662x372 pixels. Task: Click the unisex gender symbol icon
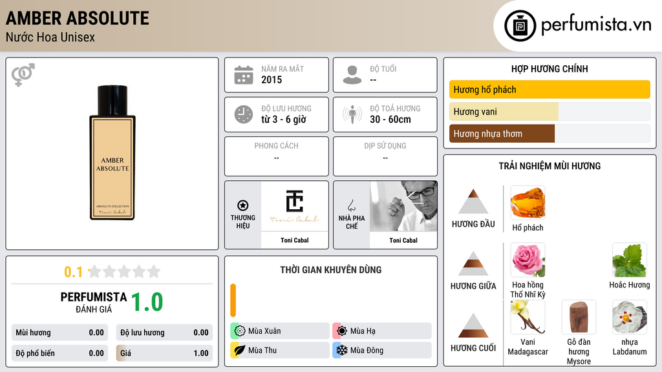[x=23, y=75]
